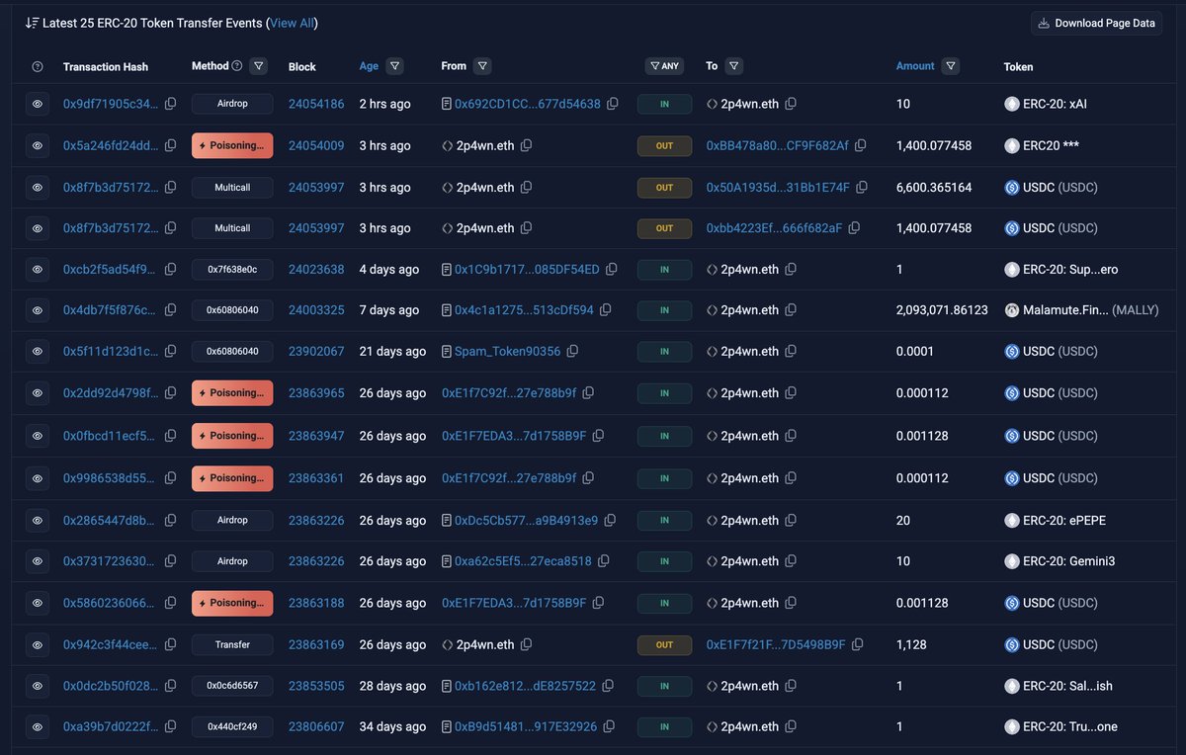Copy address 0x50A1935d...31Bb1E74F
The height and width of the screenshot is (755, 1186).
[862, 187]
